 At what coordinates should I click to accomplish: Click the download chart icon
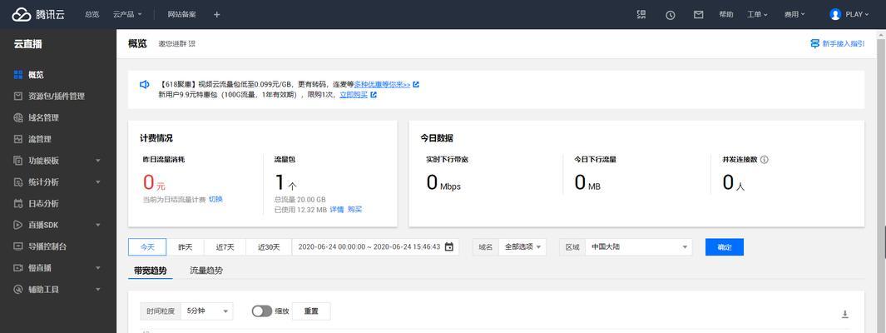point(845,315)
